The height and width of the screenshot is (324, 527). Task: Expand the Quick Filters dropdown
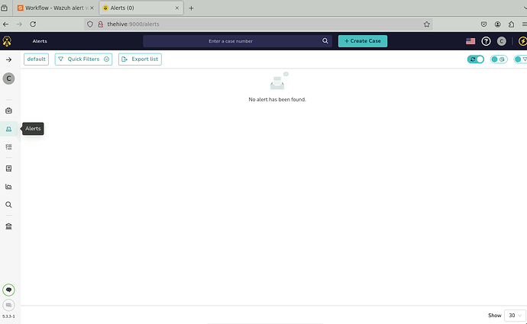[83, 59]
